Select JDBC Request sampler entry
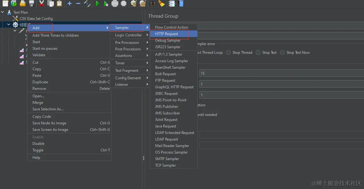364x189 pixels. 174,93
